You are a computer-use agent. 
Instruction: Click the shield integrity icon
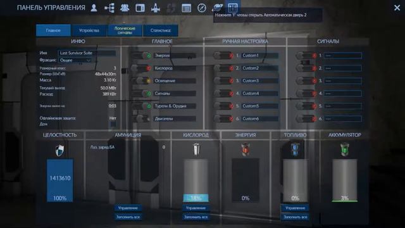coord(59,150)
